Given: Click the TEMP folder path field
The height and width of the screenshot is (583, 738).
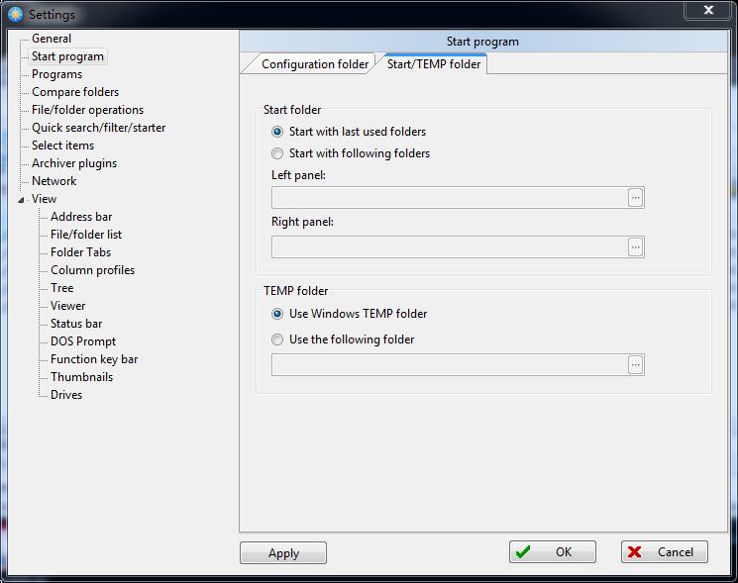Looking at the screenshot, I should coord(450,365).
